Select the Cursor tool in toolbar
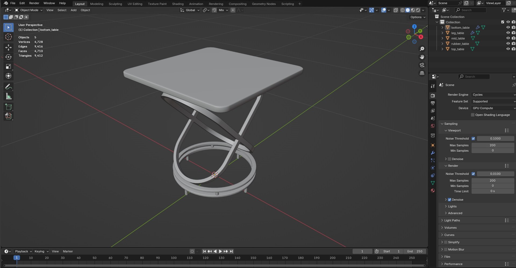This screenshot has height=268, width=516. tap(8, 37)
